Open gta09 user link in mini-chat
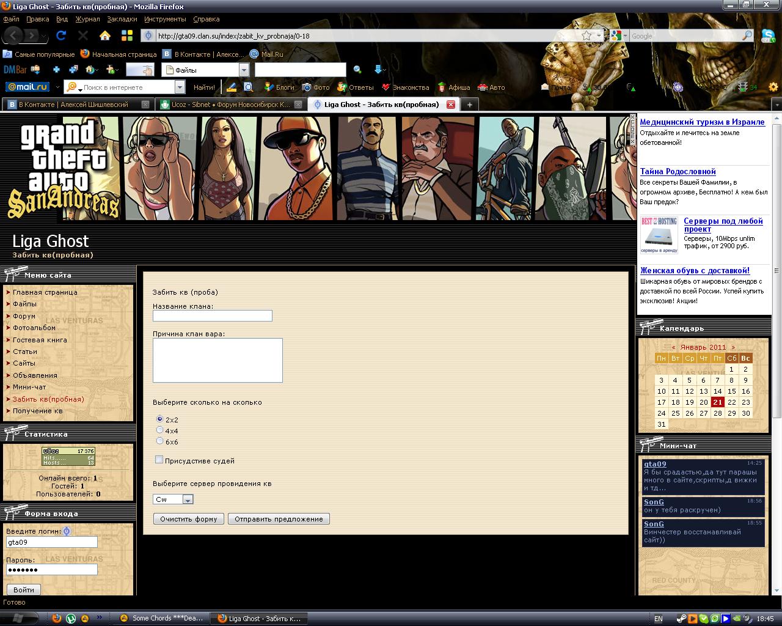Screen dimensions: 782x626 [x=655, y=464]
